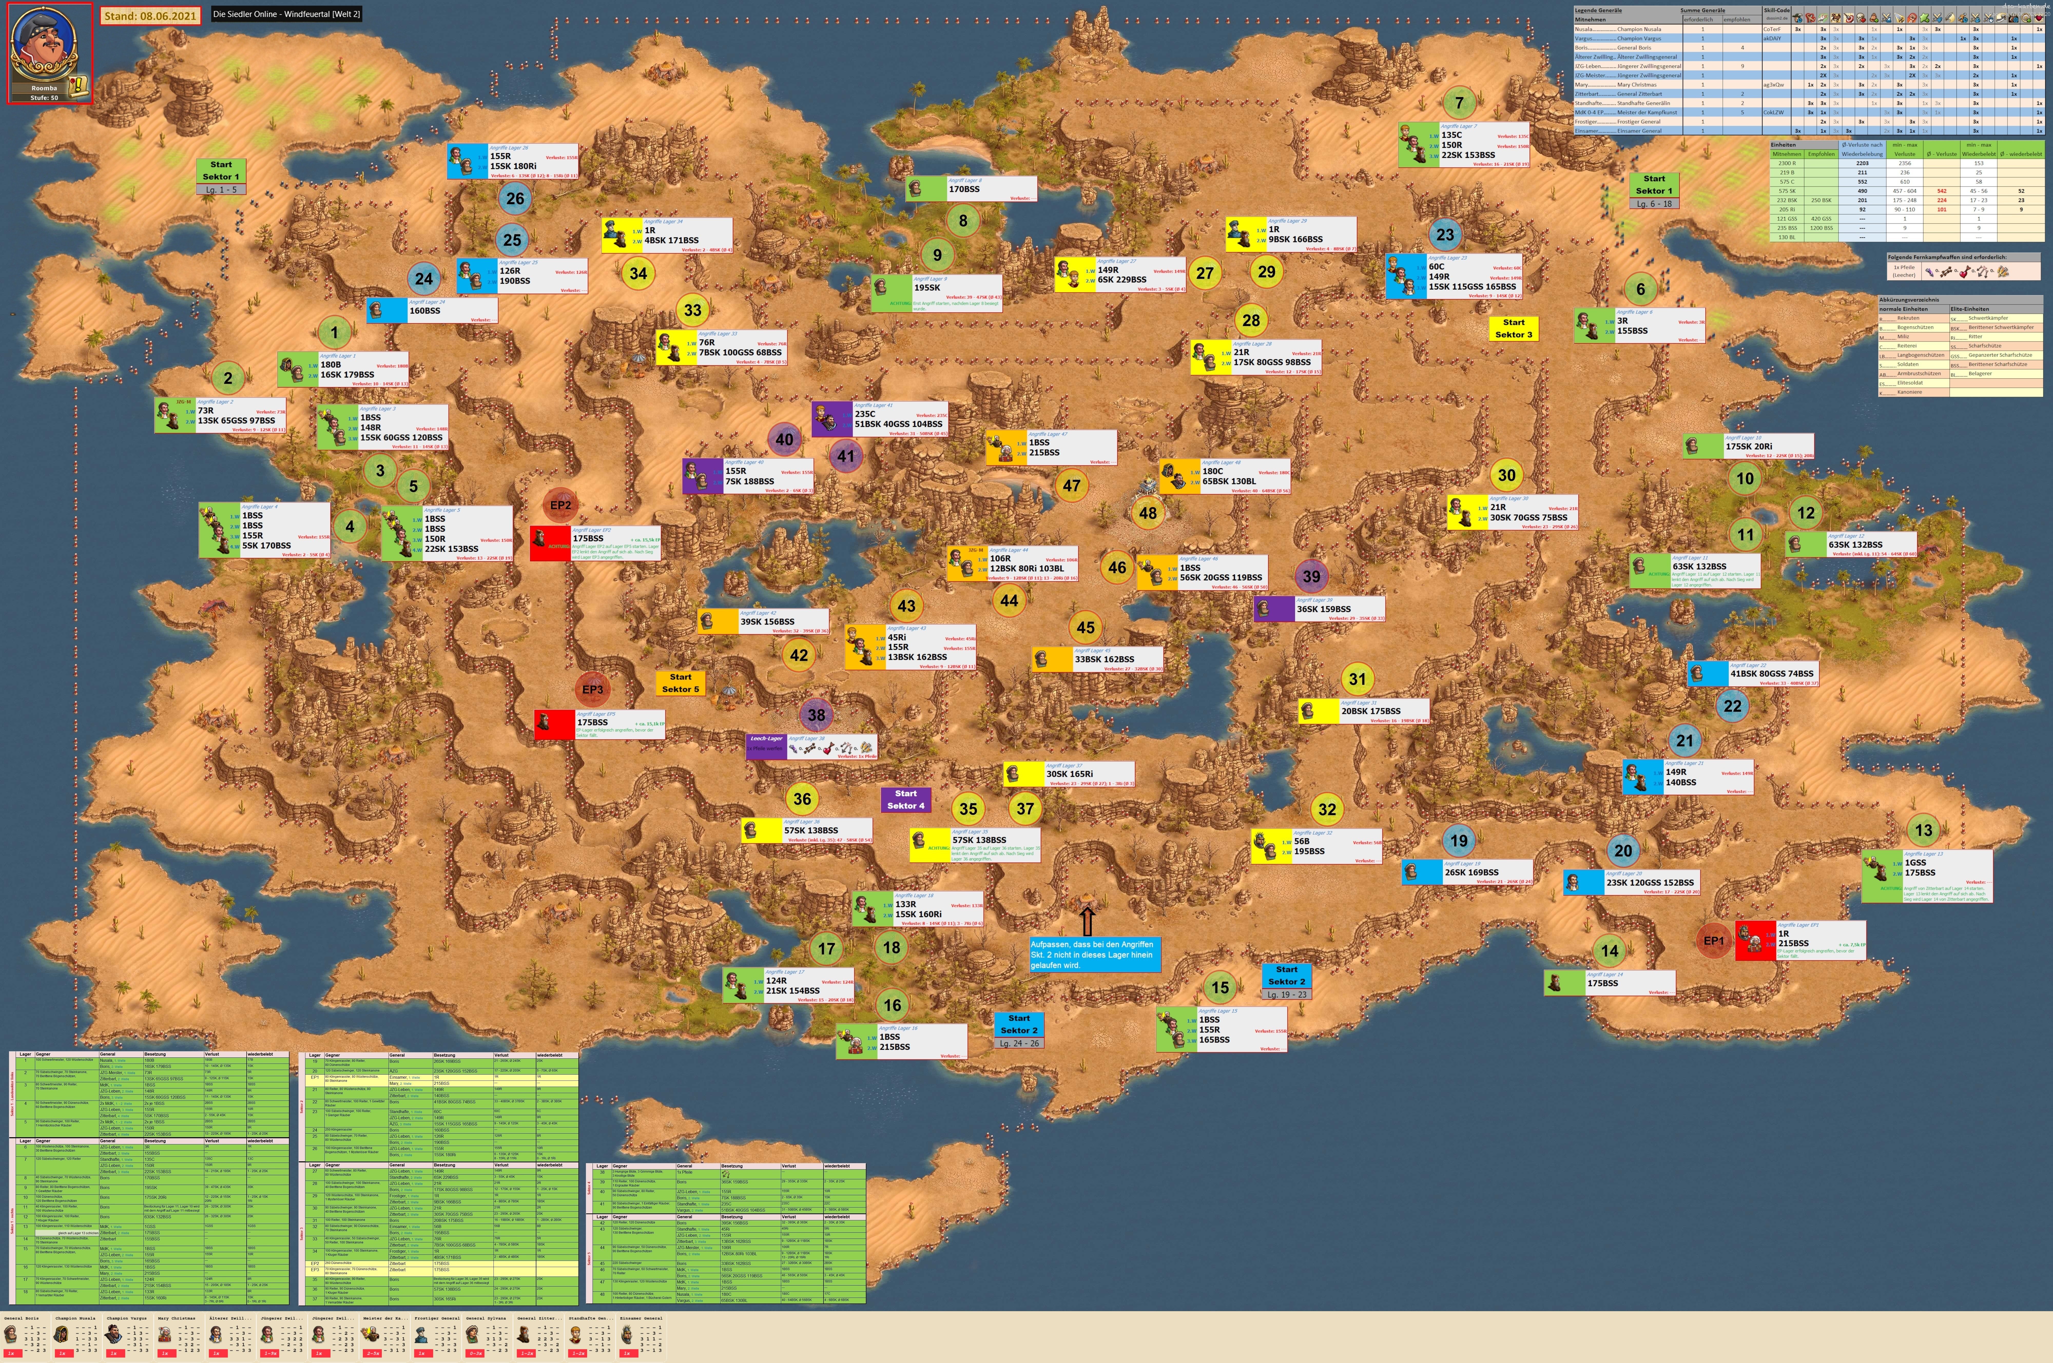Click General Boris portrait in bottom bar
The image size is (2053, 1363).
click(x=11, y=1334)
